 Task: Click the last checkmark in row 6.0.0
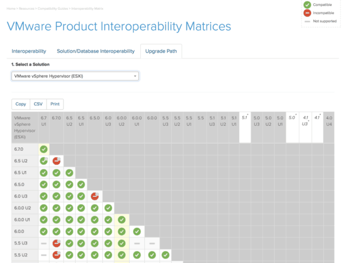pos(135,231)
